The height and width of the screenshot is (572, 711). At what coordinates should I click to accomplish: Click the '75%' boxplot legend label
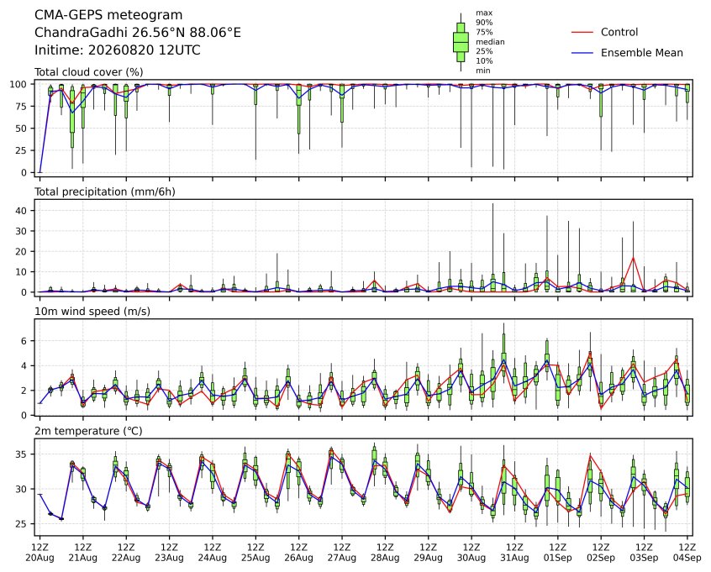tap(484, 32)
